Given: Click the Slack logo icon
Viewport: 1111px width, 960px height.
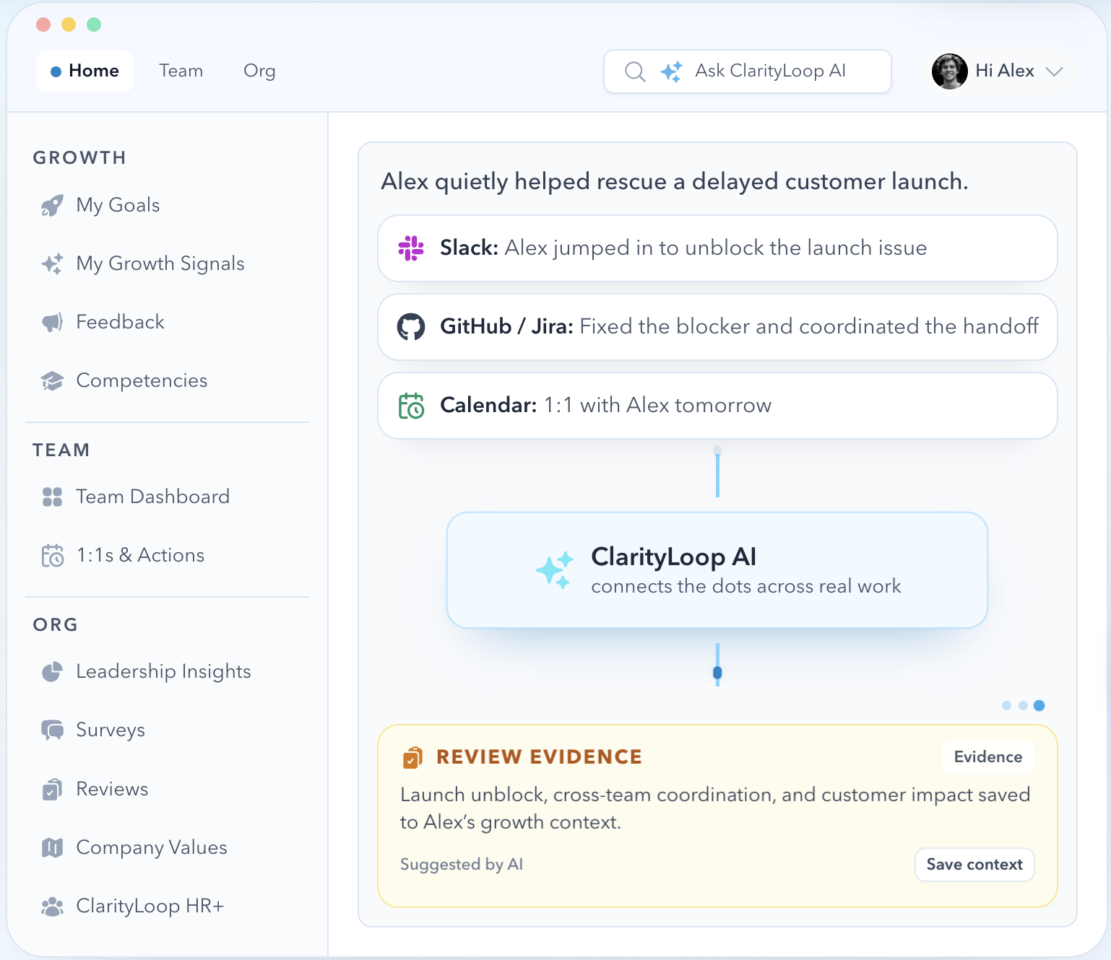Looking at the screenshot, I should tap(411, 248).
